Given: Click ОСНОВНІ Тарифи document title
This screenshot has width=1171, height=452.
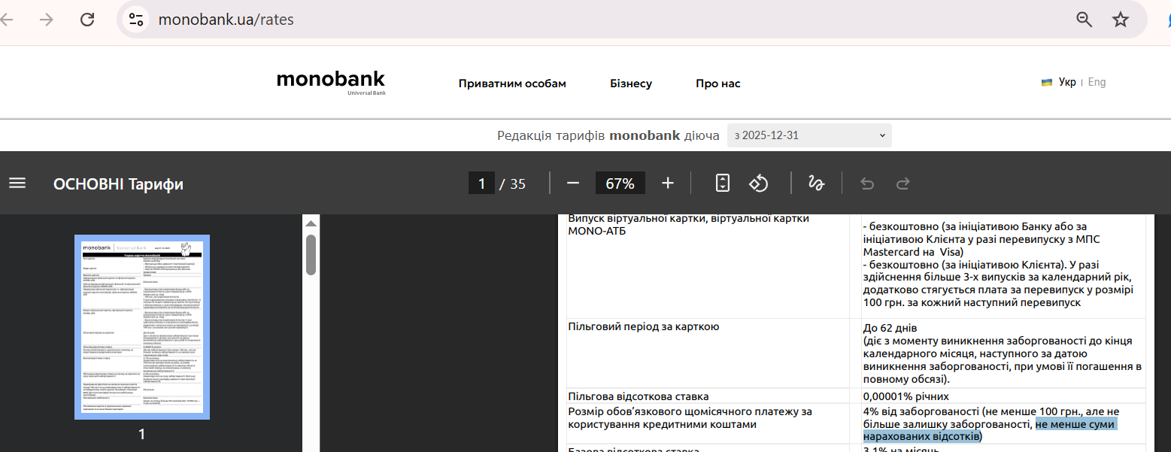Looking at the screenshot, I should coord(118,184).
